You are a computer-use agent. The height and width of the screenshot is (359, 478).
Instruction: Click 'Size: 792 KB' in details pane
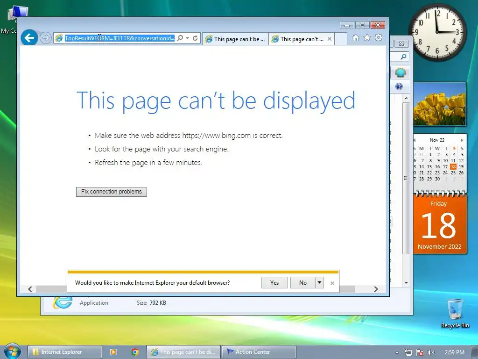pos(151,303)
